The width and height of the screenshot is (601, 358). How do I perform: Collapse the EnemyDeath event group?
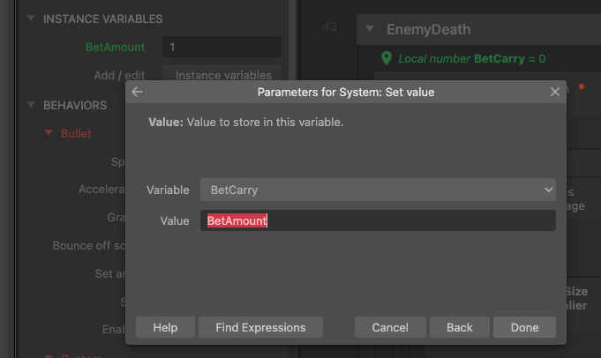click(370, 29)
